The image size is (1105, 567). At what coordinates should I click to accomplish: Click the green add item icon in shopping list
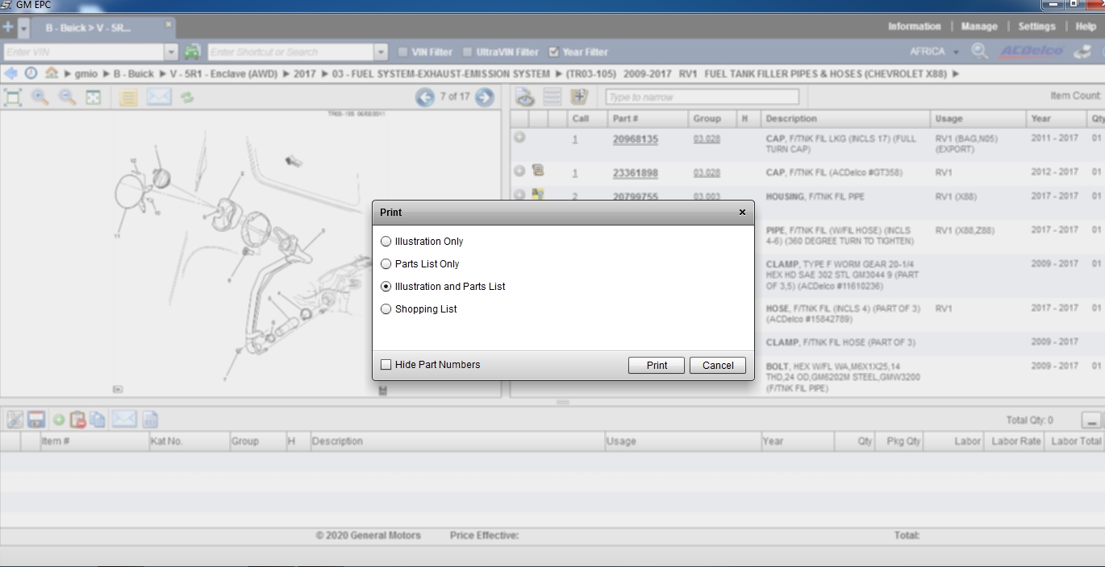(x=59, y=420)
